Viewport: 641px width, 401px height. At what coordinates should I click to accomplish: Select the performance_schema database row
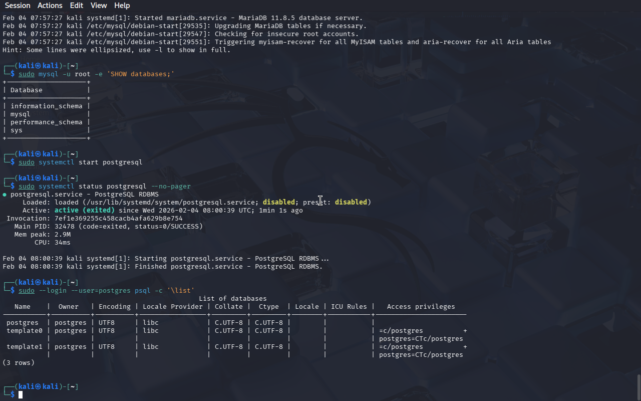(46, 122)
